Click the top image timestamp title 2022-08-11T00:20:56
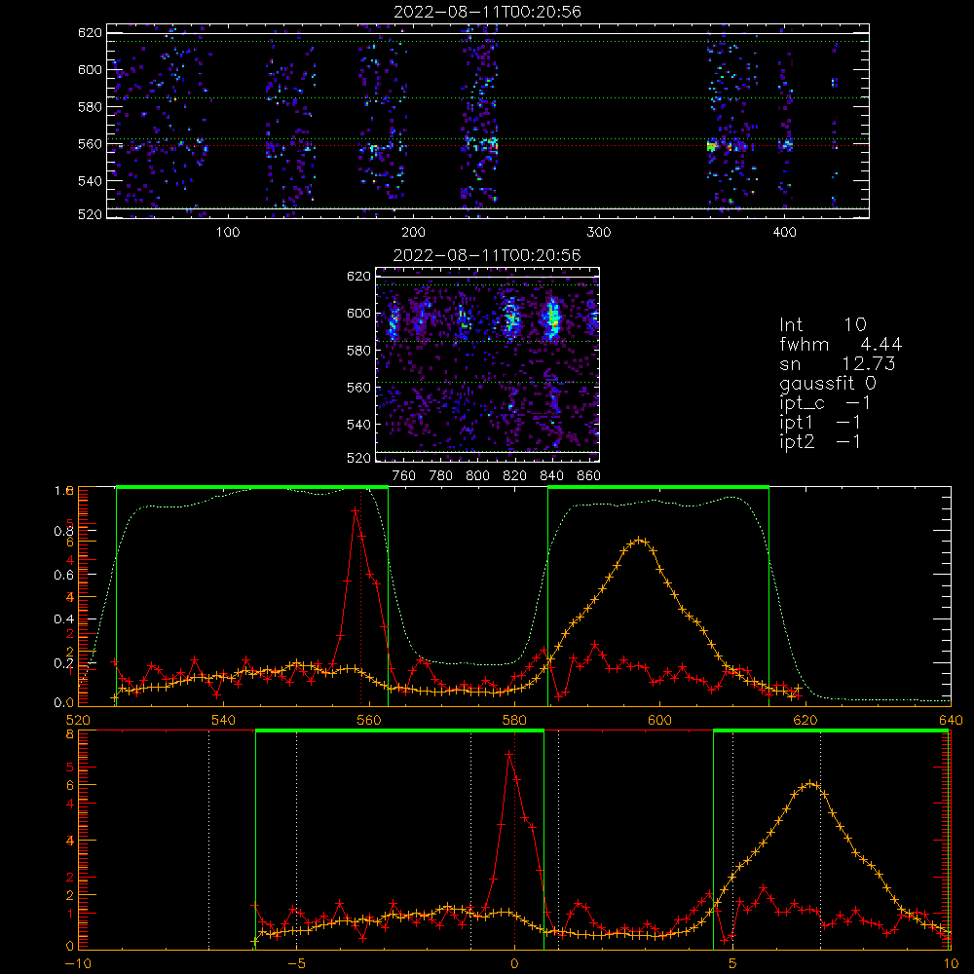 [487, 12]
